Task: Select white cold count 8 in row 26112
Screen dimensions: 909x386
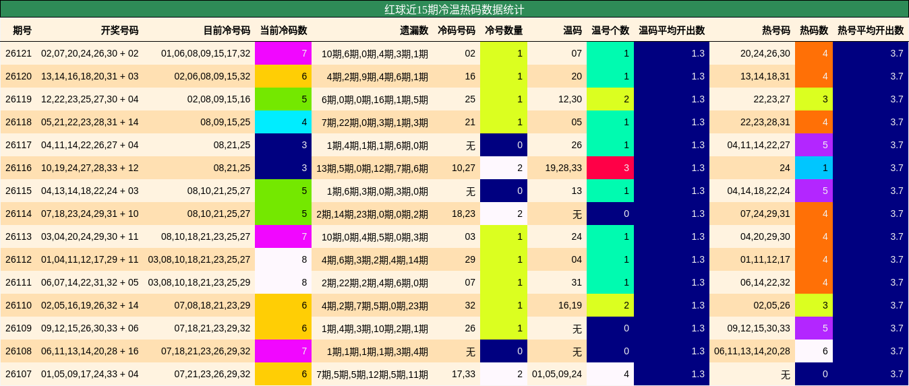Action: point(283,259)
